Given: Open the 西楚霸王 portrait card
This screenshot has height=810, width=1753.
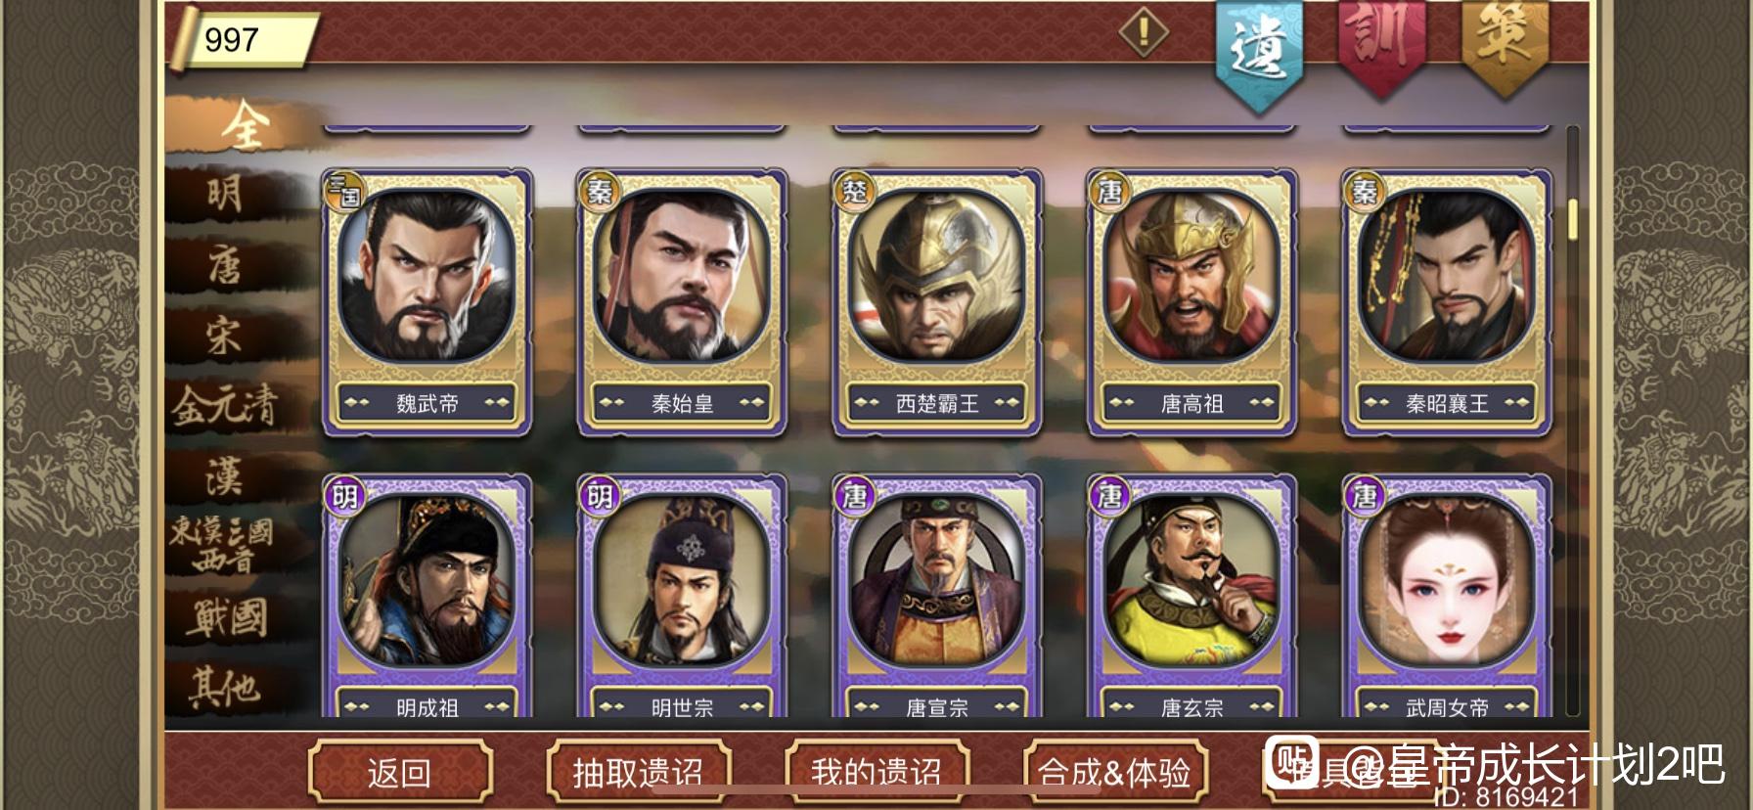Looking at the screenshot, I should [x=937, y=302].
